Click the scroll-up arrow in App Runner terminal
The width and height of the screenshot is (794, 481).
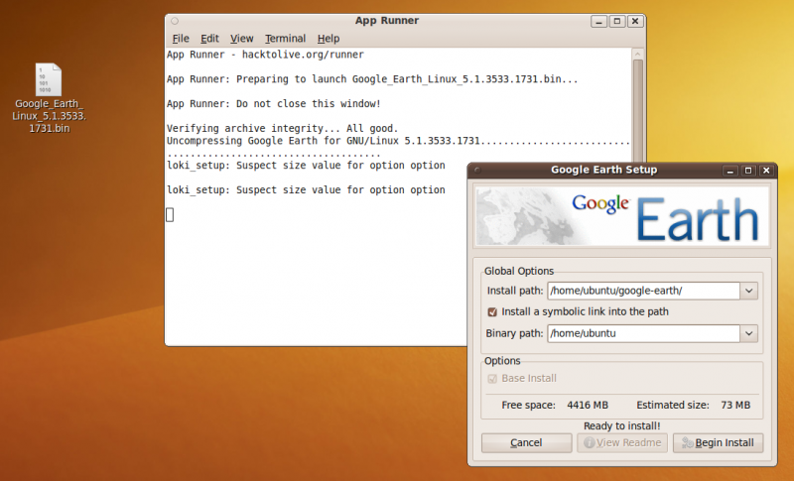[638, 55]
